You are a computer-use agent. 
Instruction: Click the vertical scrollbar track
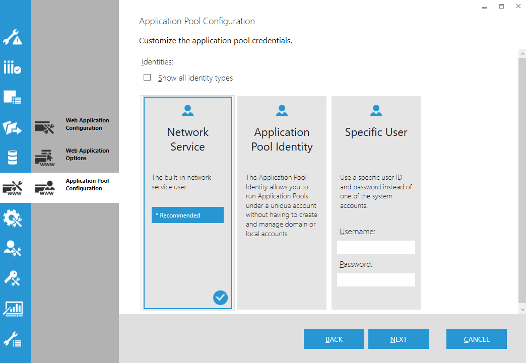pos(522,181)
